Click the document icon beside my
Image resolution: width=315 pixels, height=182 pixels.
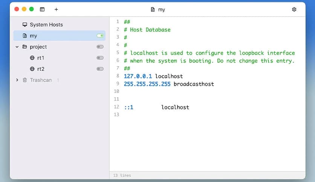click(x=24, y=36)
